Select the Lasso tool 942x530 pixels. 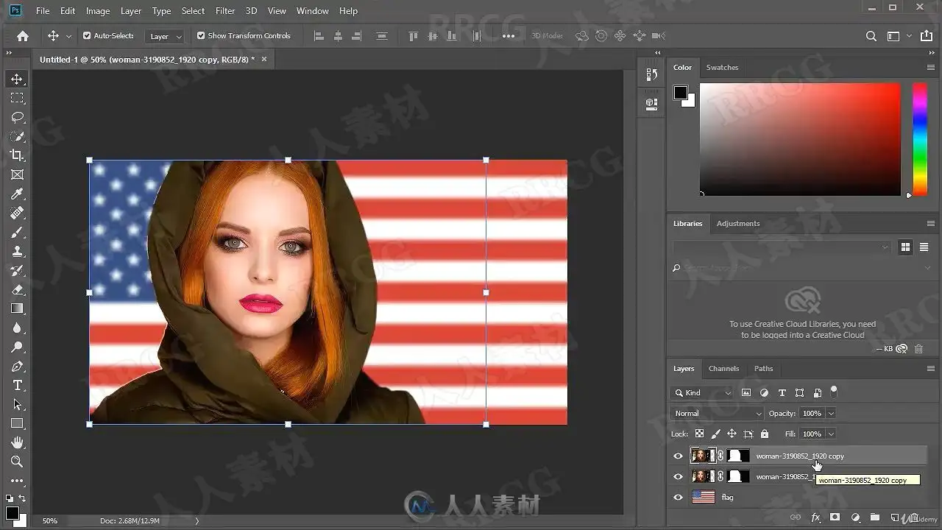(17, 117)
